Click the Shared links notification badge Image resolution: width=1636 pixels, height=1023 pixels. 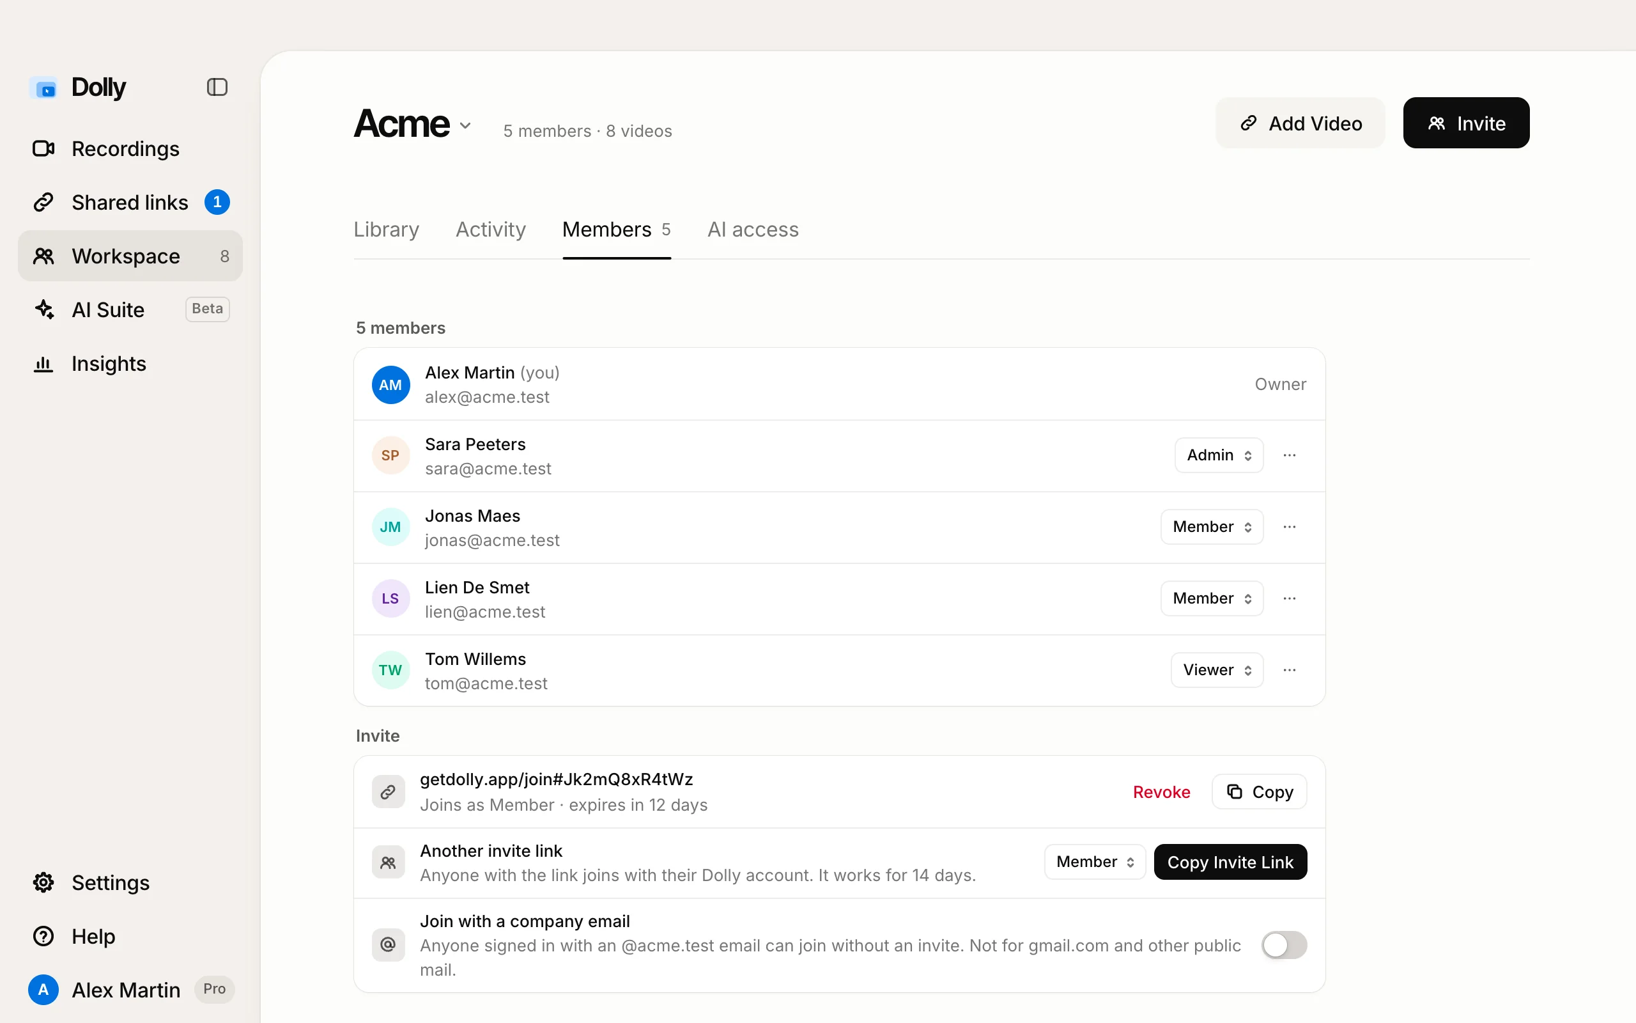pos(217,202)
